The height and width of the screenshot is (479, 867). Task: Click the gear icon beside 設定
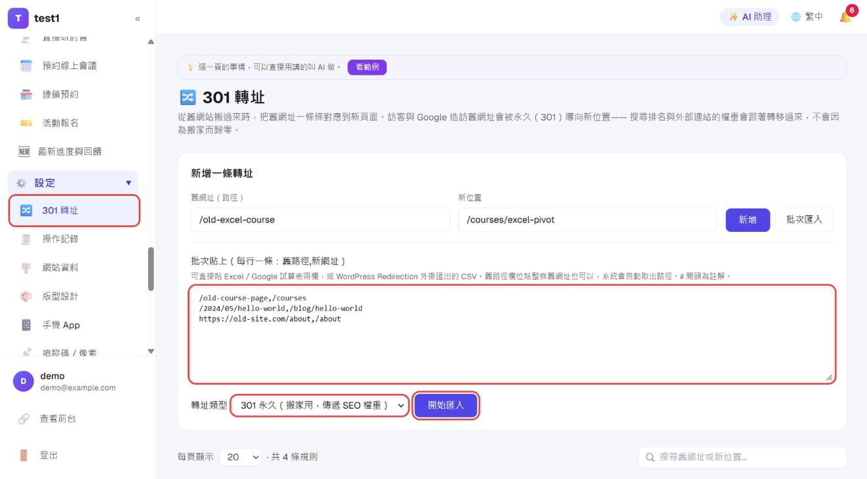coord(21,183)
